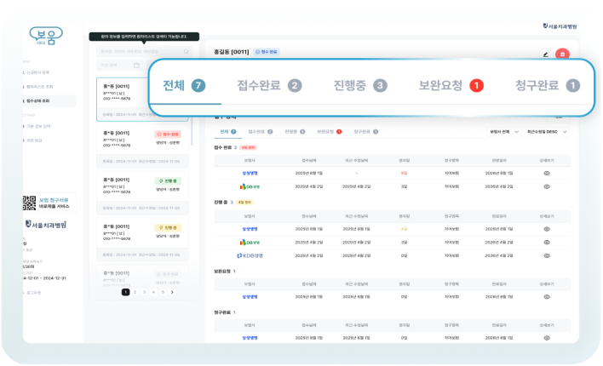This screenshot has height=366, width=603.
Task: Open the 최근수정일 DESC sort dropdown
Action: [546, 132]
